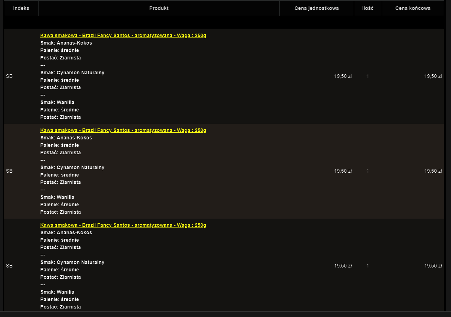
Task: Open the third Brazil Fancy Santos product link
Action: click(123, 225)
